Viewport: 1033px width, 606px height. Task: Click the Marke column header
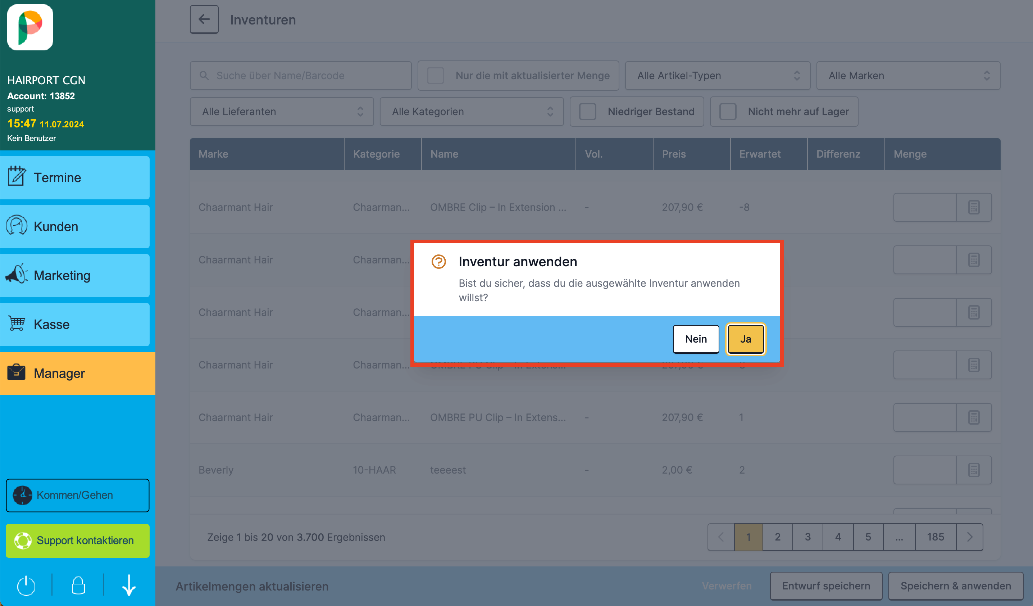click(267, 154)
